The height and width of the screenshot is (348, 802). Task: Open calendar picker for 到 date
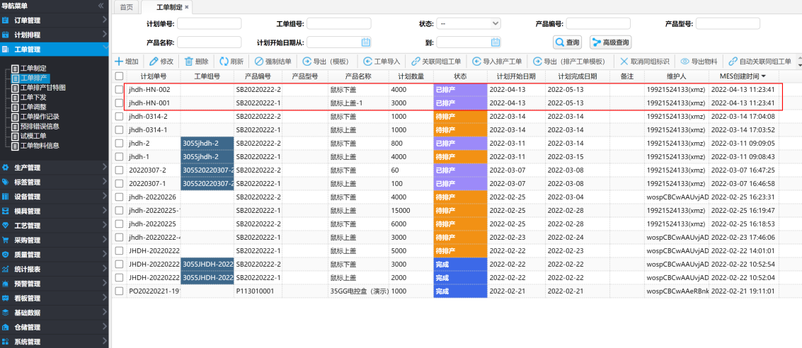point(495,42)
